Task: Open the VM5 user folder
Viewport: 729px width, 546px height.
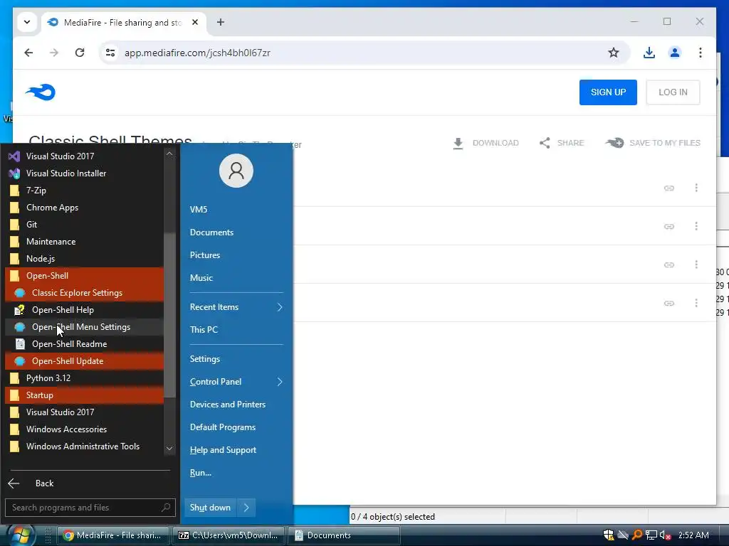Action: pos(236,210)
